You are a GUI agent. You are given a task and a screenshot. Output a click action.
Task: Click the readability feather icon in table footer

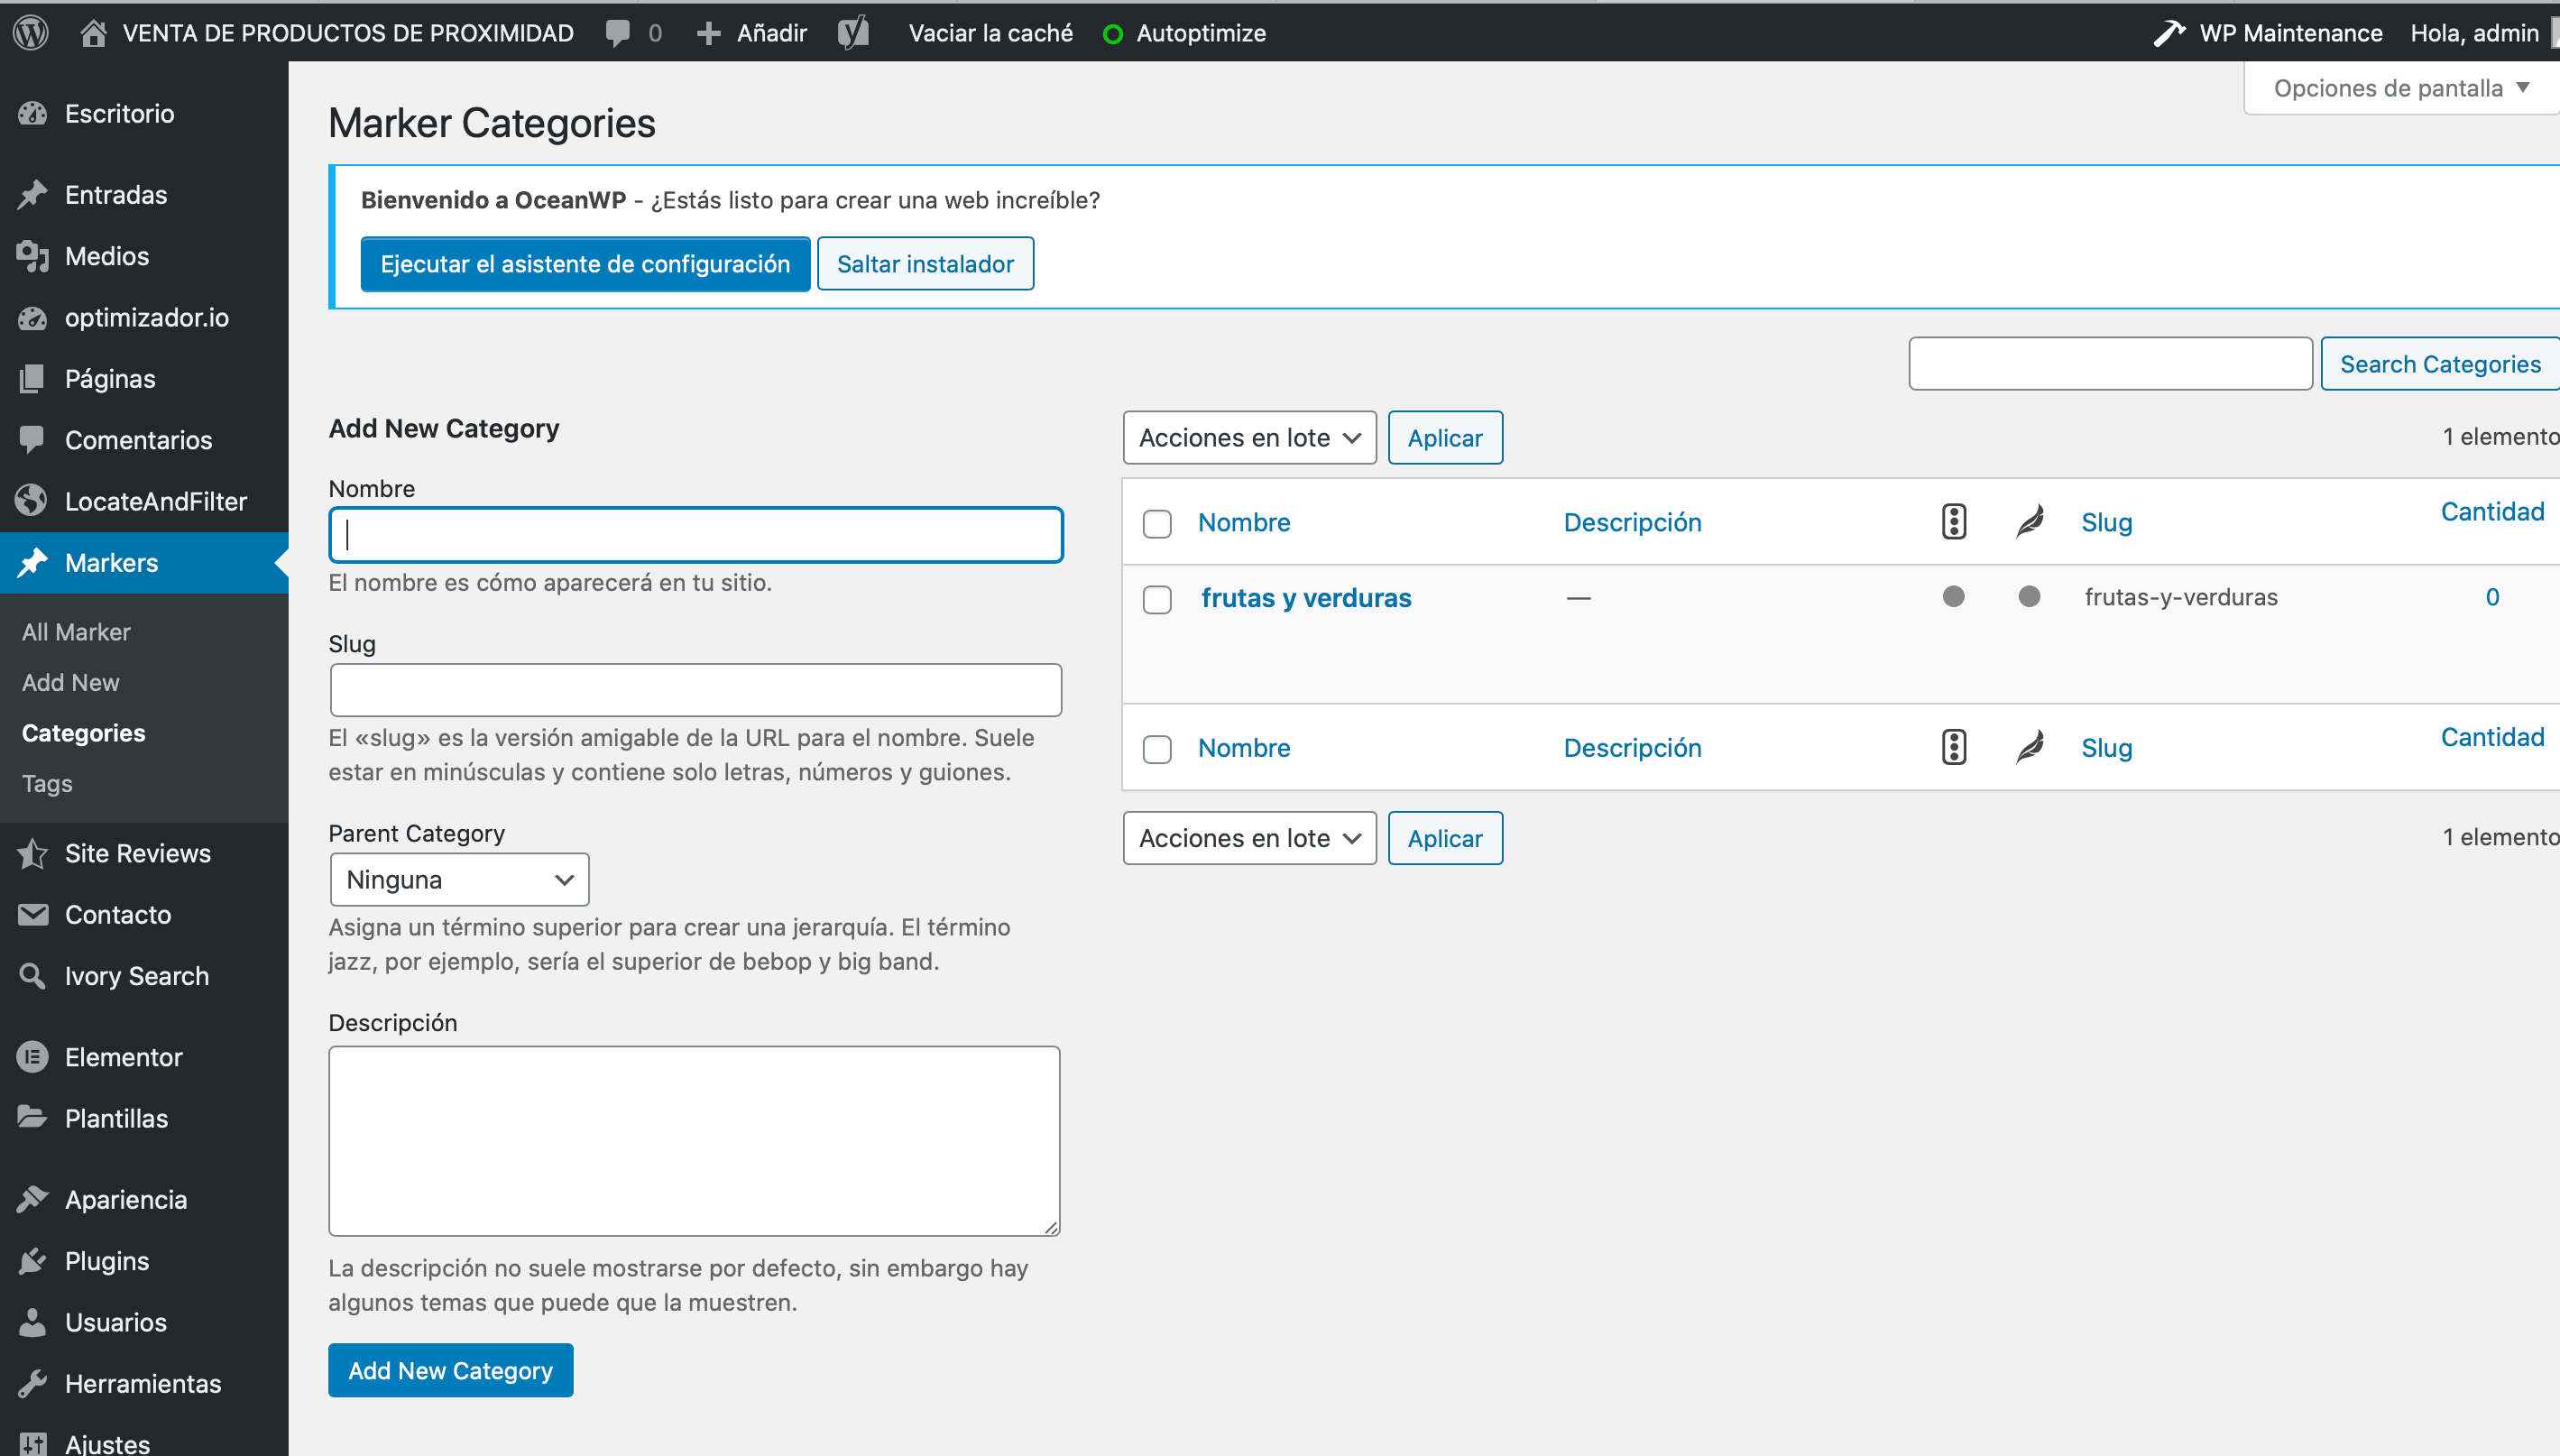click(2030, 747)
